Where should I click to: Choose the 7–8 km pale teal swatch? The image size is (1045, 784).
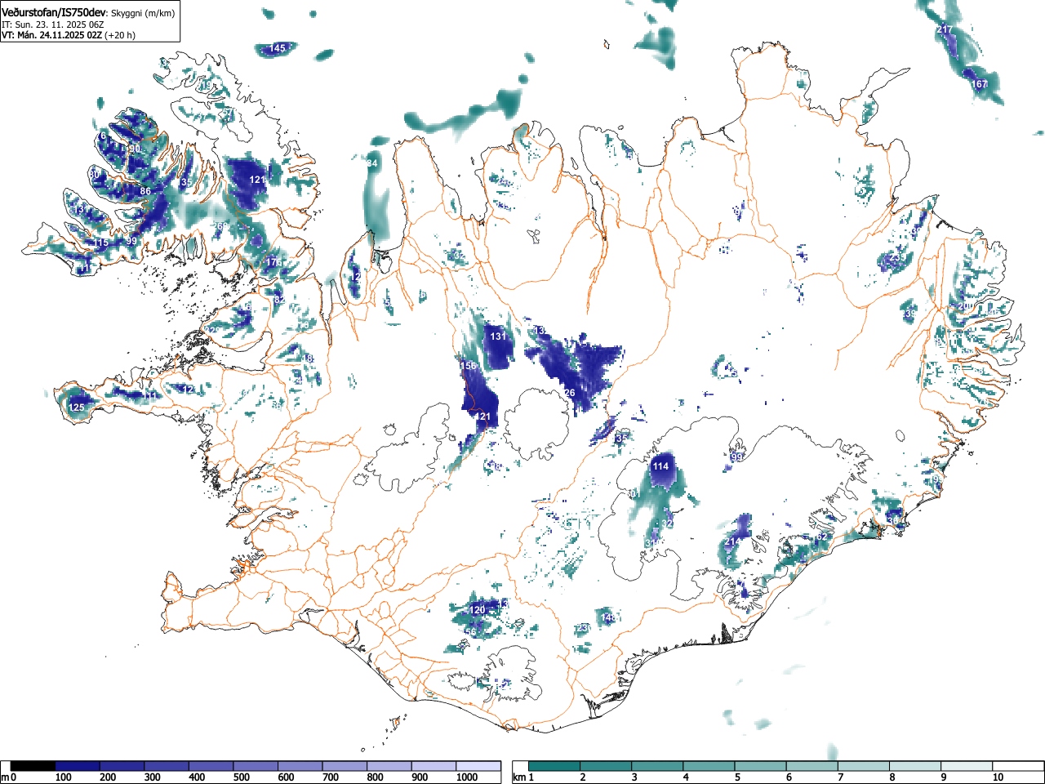(x=863, y=766)
